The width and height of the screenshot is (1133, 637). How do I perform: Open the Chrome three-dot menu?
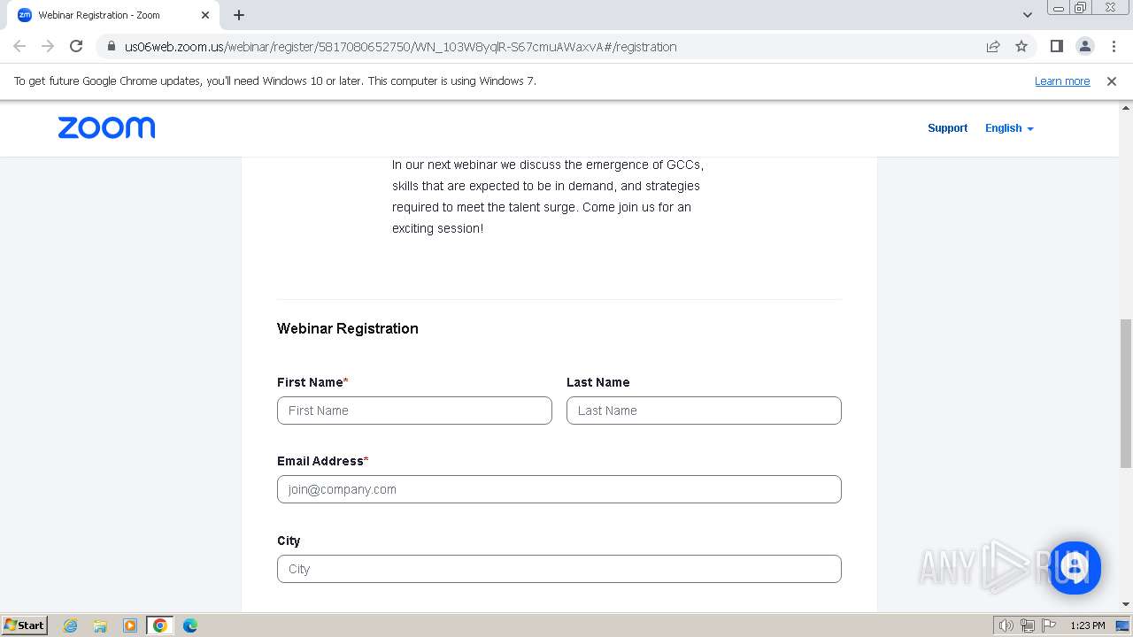point(1113,46)
